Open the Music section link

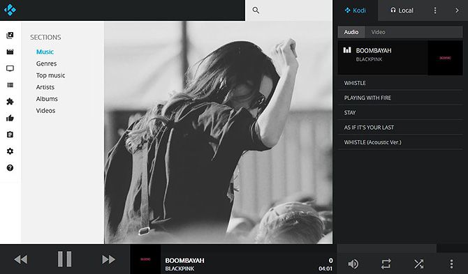45,52
